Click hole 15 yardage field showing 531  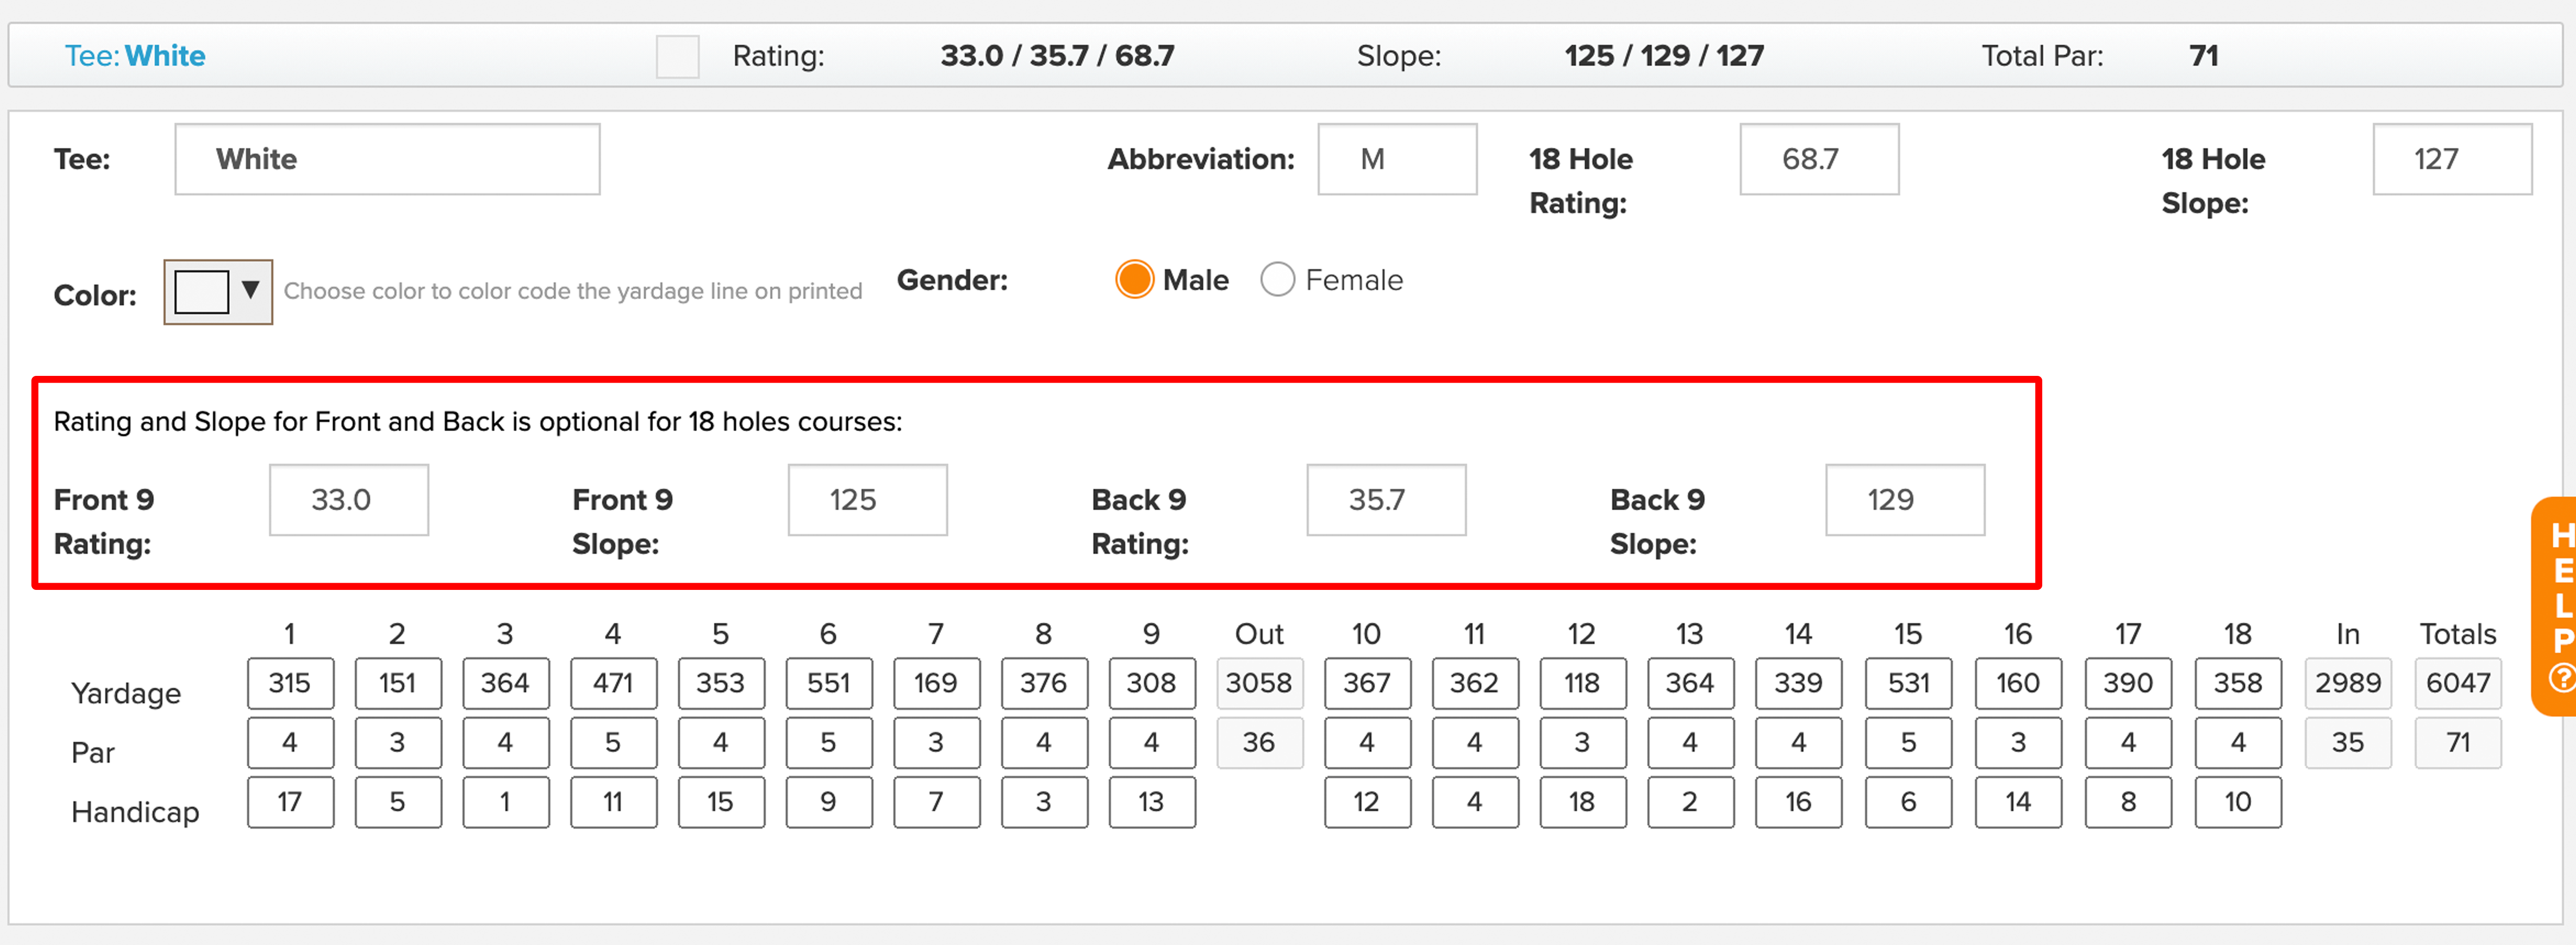(x=1908, y=683)
